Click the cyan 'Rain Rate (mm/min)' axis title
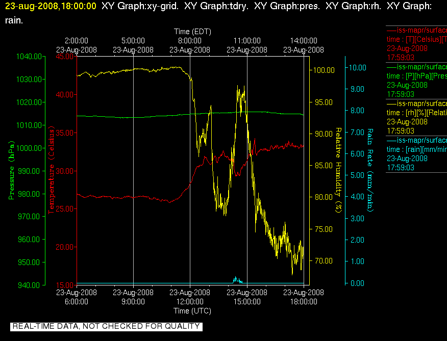447x341 pixels. [370, 170]
